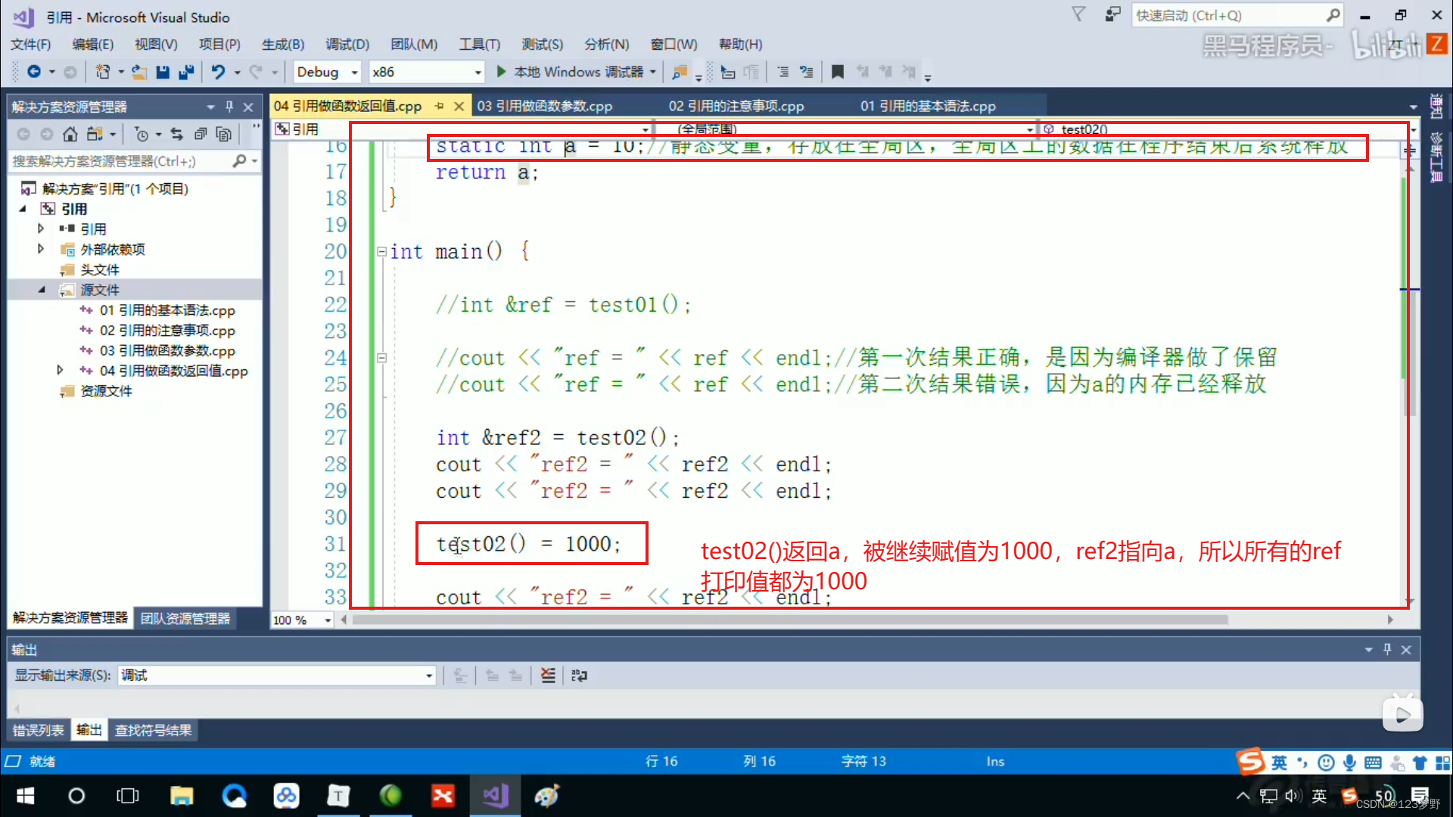Click the Save All toolbar icon

coord(186,72)
